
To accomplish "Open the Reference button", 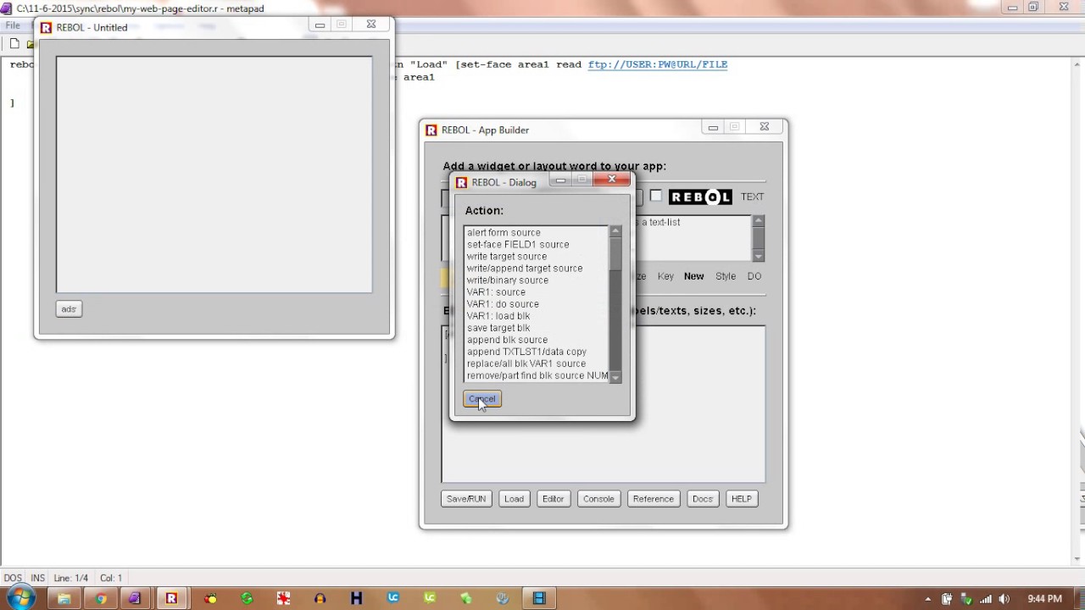I will pos(654,499).
